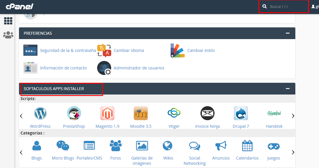
Task: Open the Anuncios megaphone category icon
Action: coord(221,146)
